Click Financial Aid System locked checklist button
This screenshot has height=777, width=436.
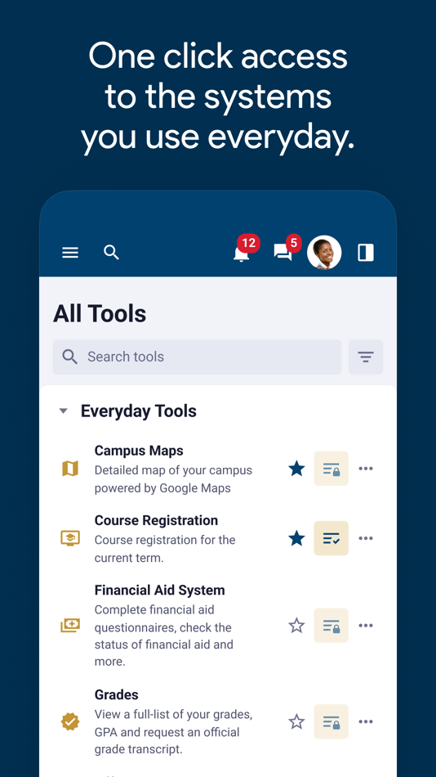tap(331, 626)
